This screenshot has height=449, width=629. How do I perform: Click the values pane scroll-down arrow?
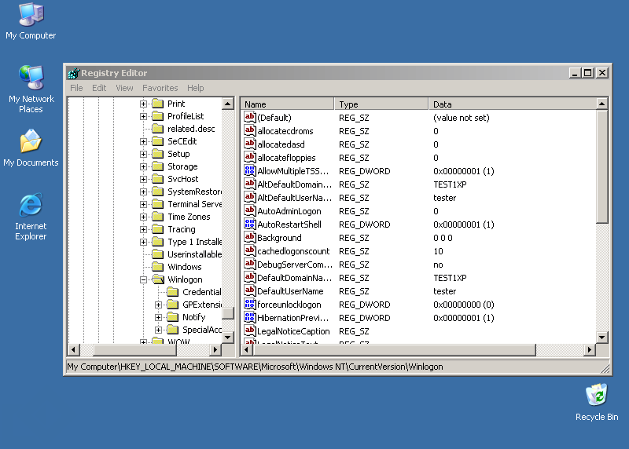point(601,337)
